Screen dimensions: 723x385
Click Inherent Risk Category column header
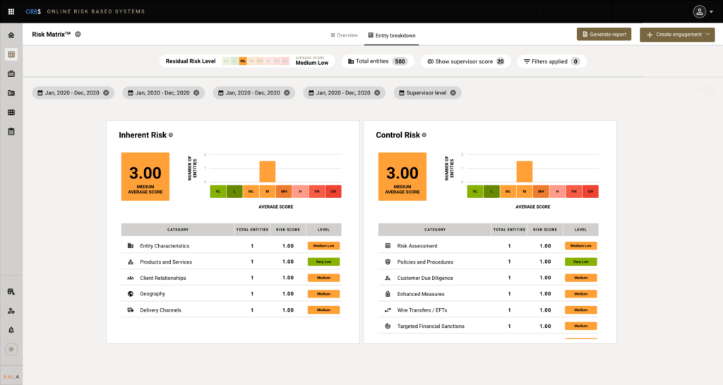(177, 229)
